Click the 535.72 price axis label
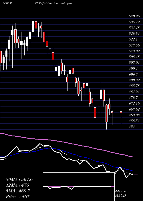The height and width of the screenshot is (201, 143). pyautogui.click(x=134, y=22)
